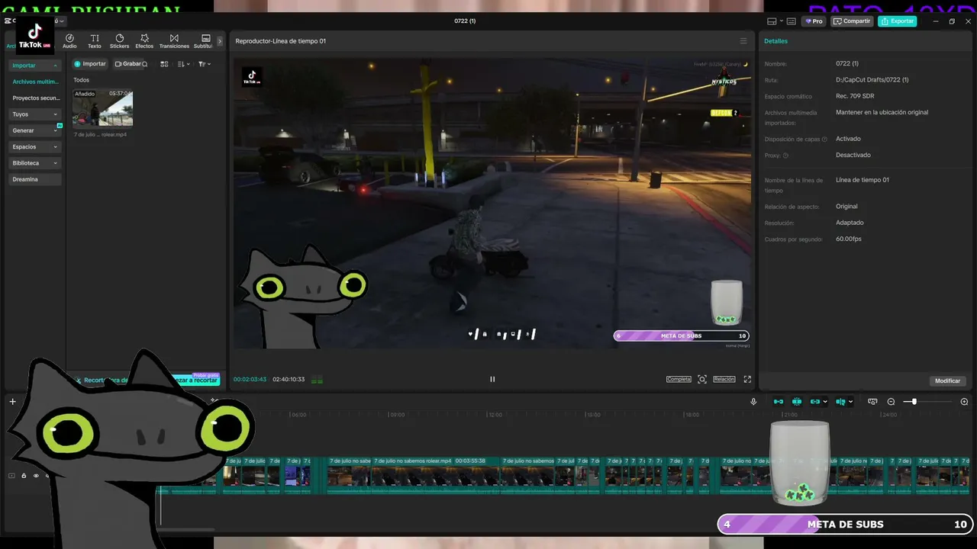
Task: Show more tabs with the right chevron
Action: [220, 41]
